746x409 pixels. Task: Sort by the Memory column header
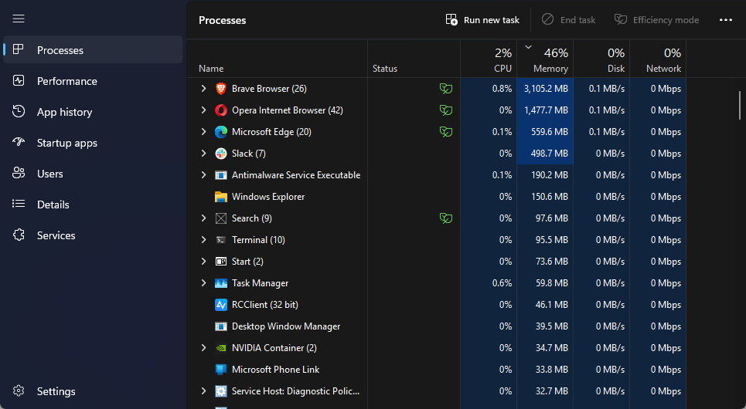click(545, 59)
